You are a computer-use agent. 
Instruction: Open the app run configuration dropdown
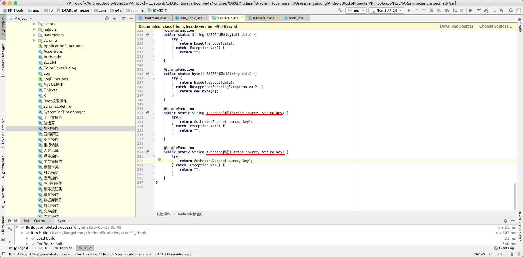pos(356,10)
